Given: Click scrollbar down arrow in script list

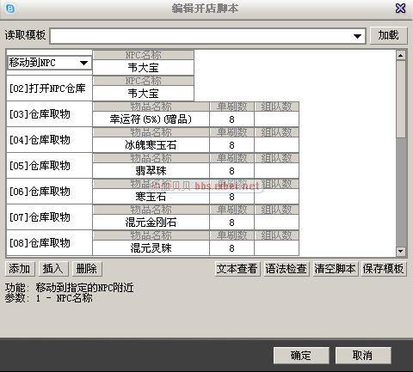Looking at the screenshot, I should click(x=401, y=252).
